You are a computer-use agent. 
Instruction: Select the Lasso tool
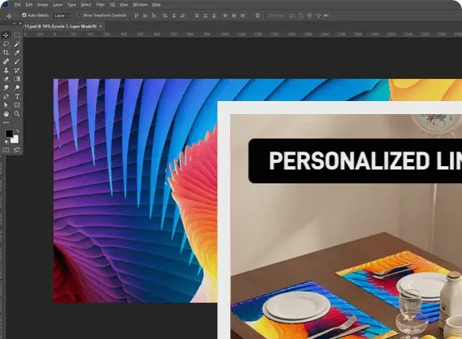(6, 44)
